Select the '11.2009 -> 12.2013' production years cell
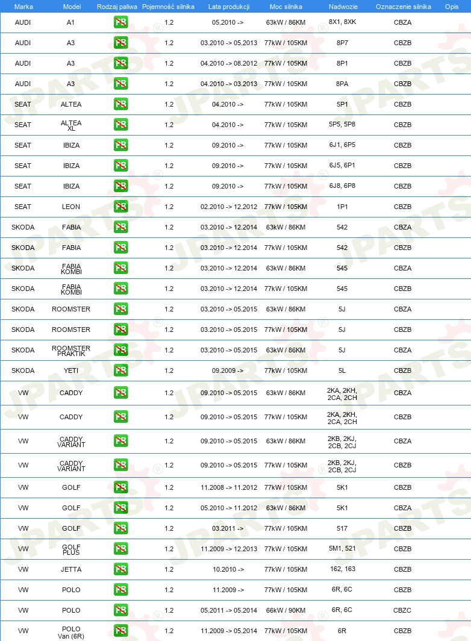The image size is (471, 641). click(x=228, y=549)
